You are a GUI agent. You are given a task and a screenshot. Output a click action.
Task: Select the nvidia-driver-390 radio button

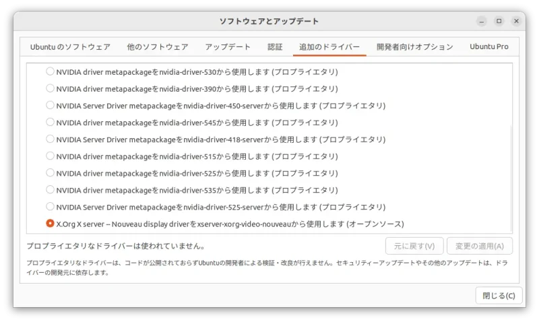(50, 88)
